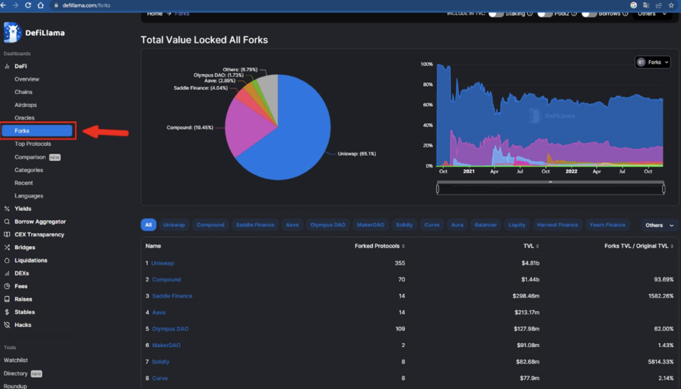
Task: Open Oracles in the sidebar
Action: tap(25, 118)
